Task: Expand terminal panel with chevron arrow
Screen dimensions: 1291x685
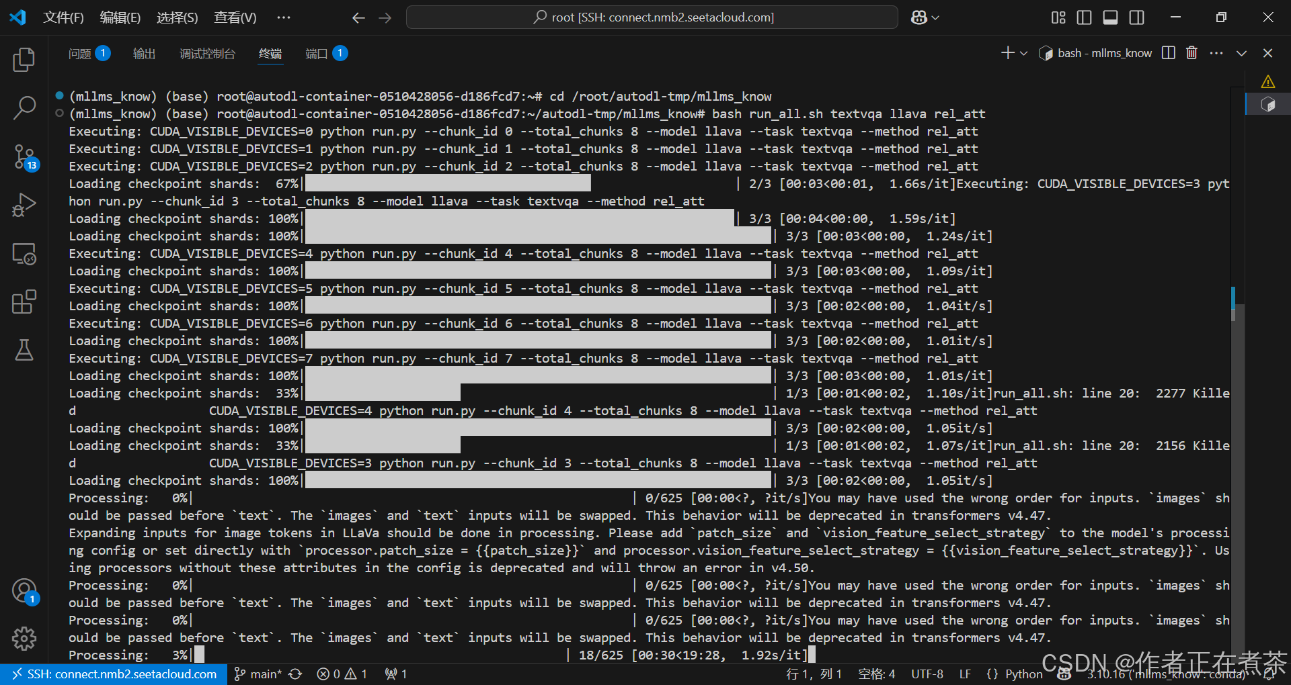Action: tap(1241, 52)
